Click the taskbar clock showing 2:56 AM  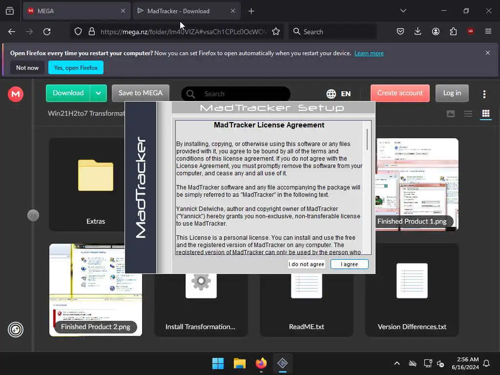465,363
